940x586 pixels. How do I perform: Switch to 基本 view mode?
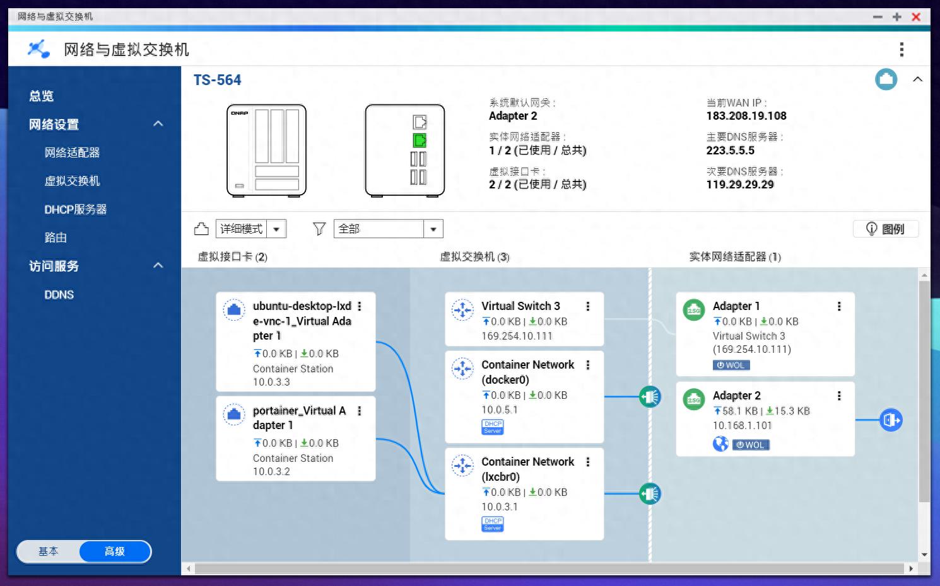click(x=49, y=551)
